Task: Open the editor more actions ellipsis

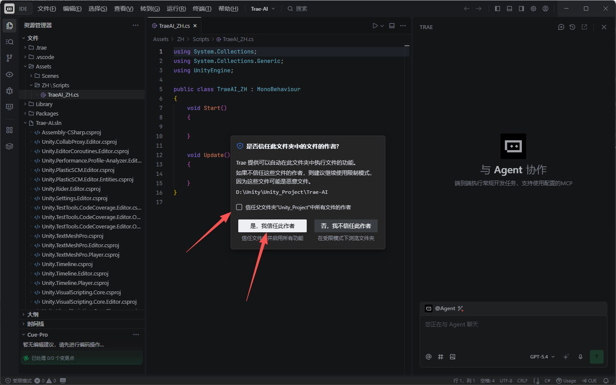Action: coord(403,26)
